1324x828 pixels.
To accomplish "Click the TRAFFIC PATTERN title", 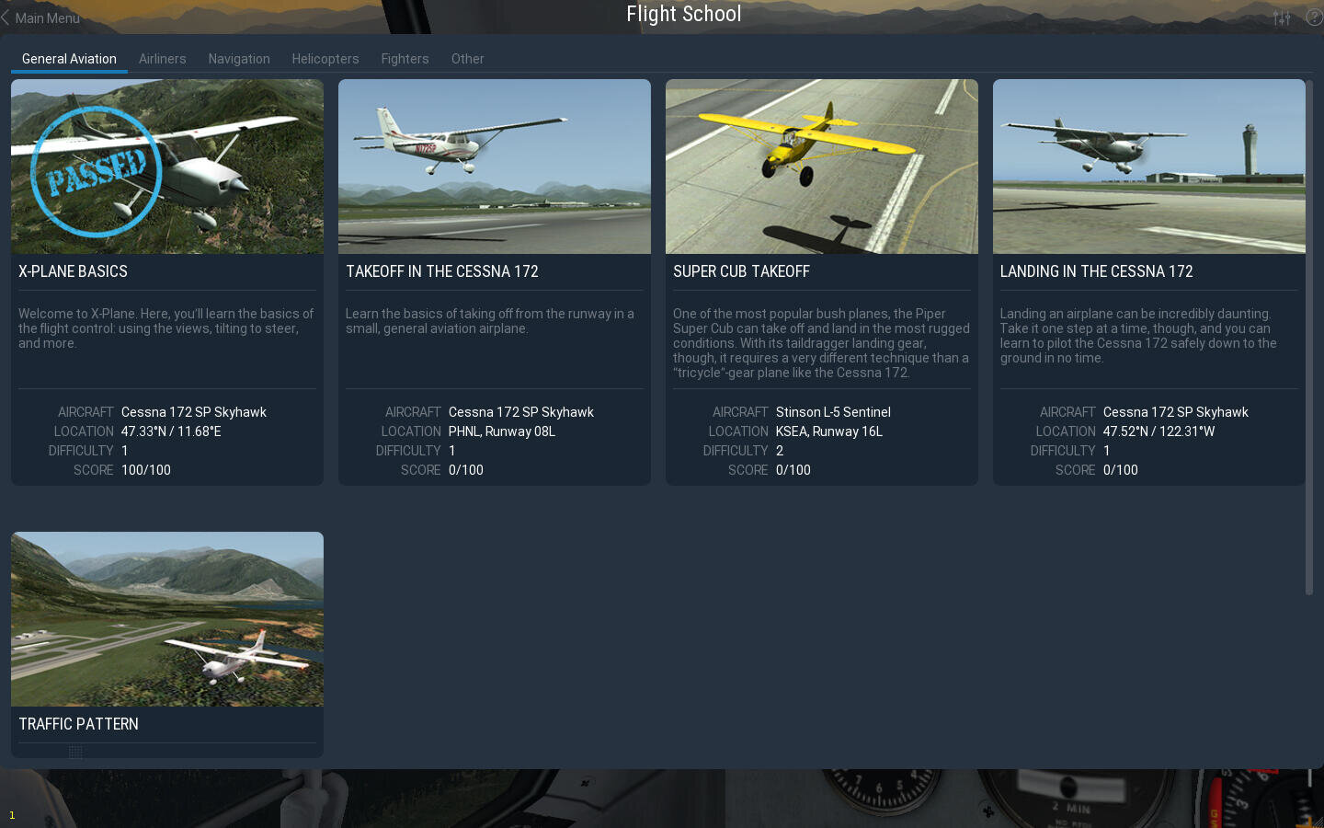I will 78,724.
